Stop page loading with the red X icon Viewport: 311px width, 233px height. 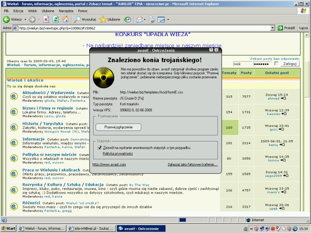pos(46,19)
